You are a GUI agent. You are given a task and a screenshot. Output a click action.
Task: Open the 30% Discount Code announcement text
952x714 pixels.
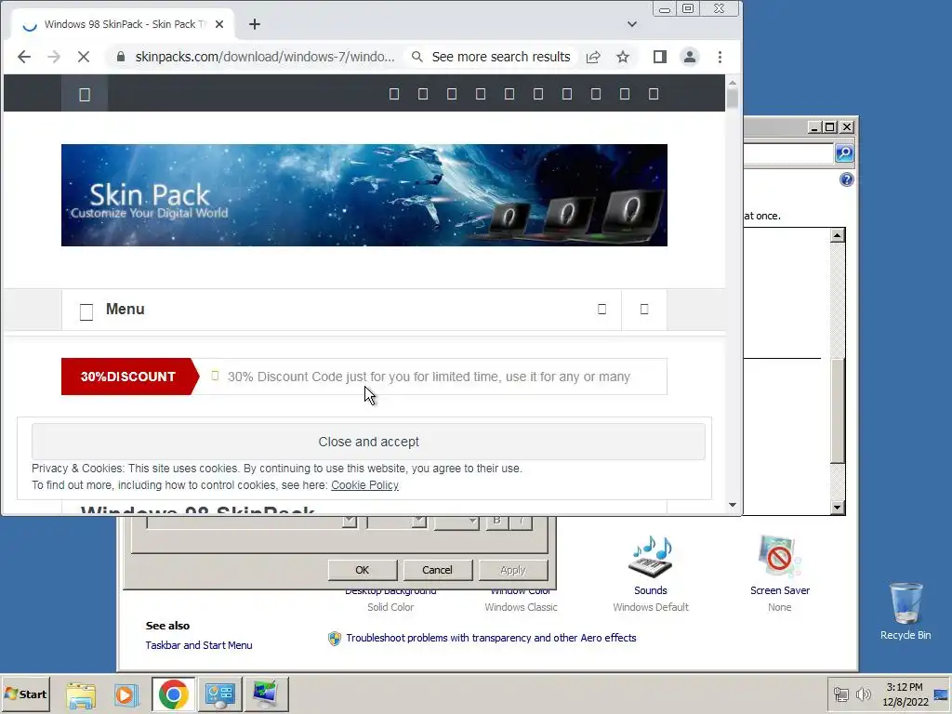pos(429,377)
